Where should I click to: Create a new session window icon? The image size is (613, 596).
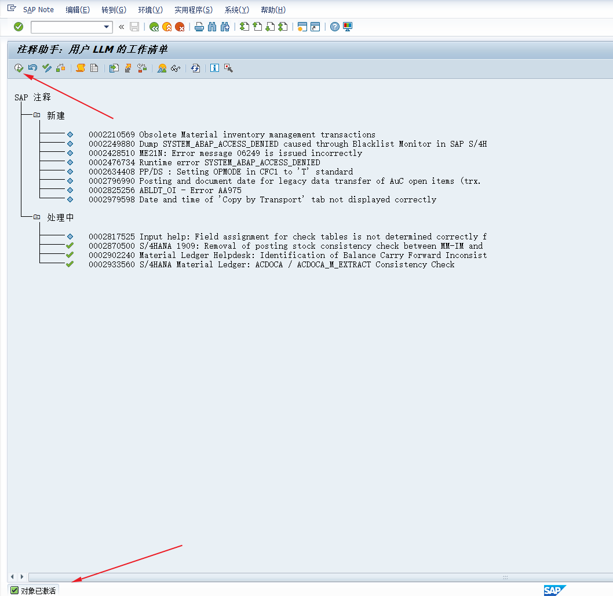click(x=302, y=27)
